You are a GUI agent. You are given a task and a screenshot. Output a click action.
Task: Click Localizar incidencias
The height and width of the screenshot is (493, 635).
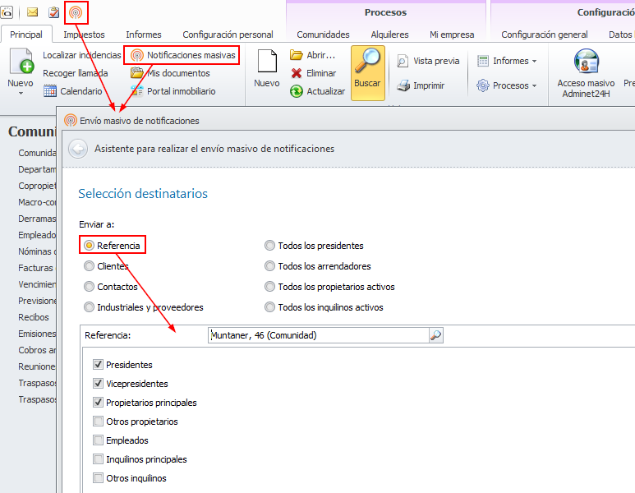pyautogui.click(x=82, y=55)
